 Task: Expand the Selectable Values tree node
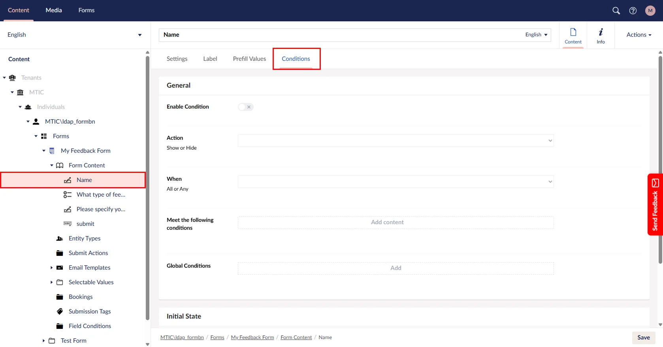tap(51, 282)
